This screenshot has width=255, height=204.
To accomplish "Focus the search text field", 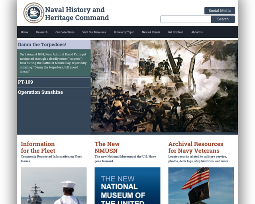I will click(186, 19).
